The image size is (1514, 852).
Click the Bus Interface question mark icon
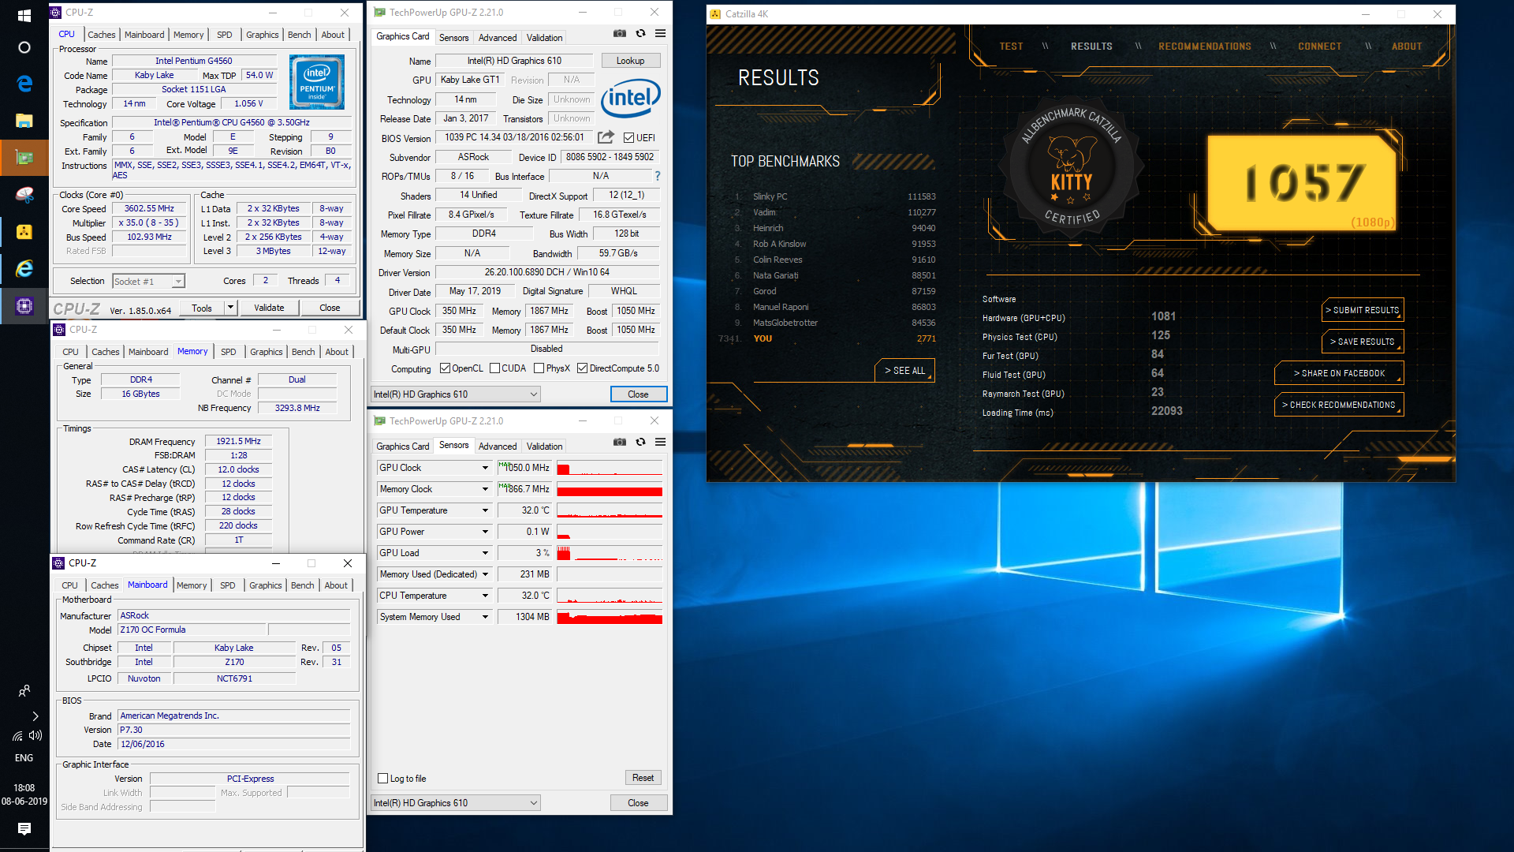(658, 176)
